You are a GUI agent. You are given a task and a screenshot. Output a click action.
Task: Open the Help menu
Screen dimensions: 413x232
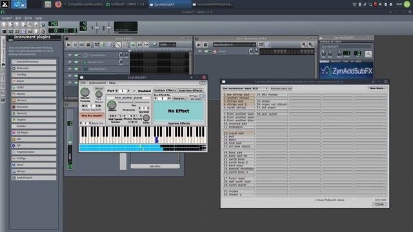pyautogui.click(x=39, y=18)
